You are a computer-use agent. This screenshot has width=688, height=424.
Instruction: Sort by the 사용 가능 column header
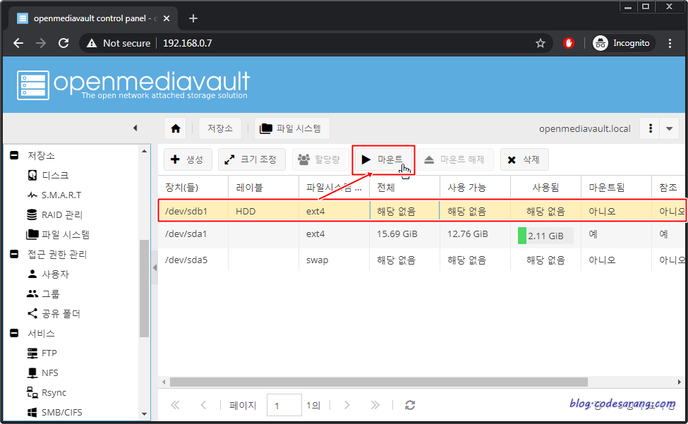(475, 187)
